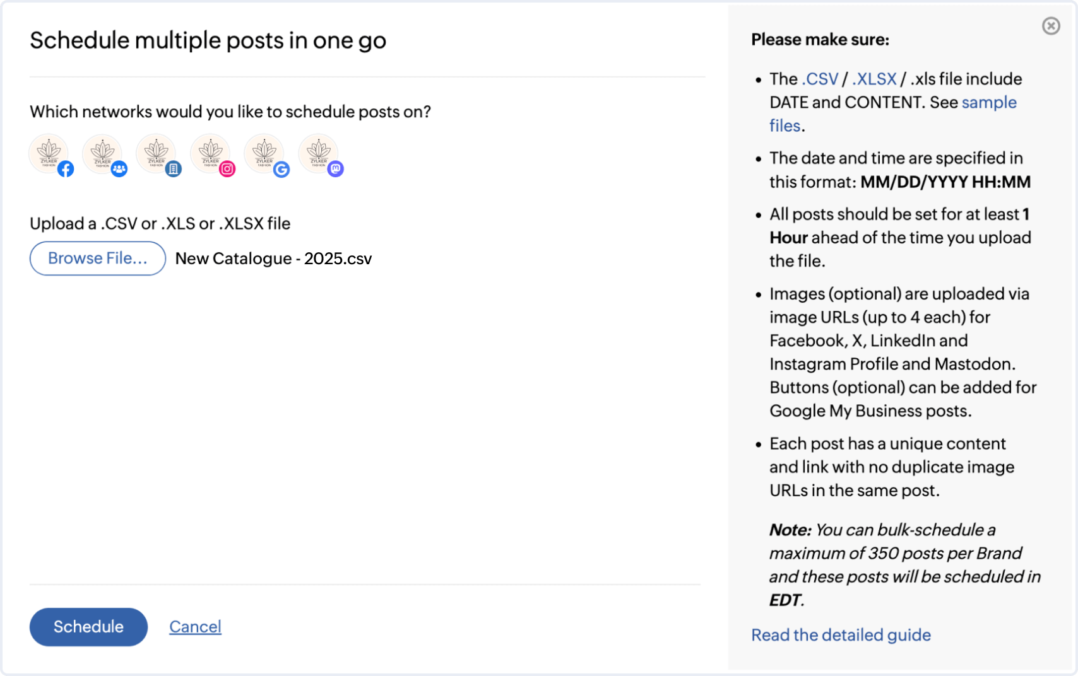Open Read the detailed guide link
The height and width of the screenshot is (676, 1078).
click(841, 635)
